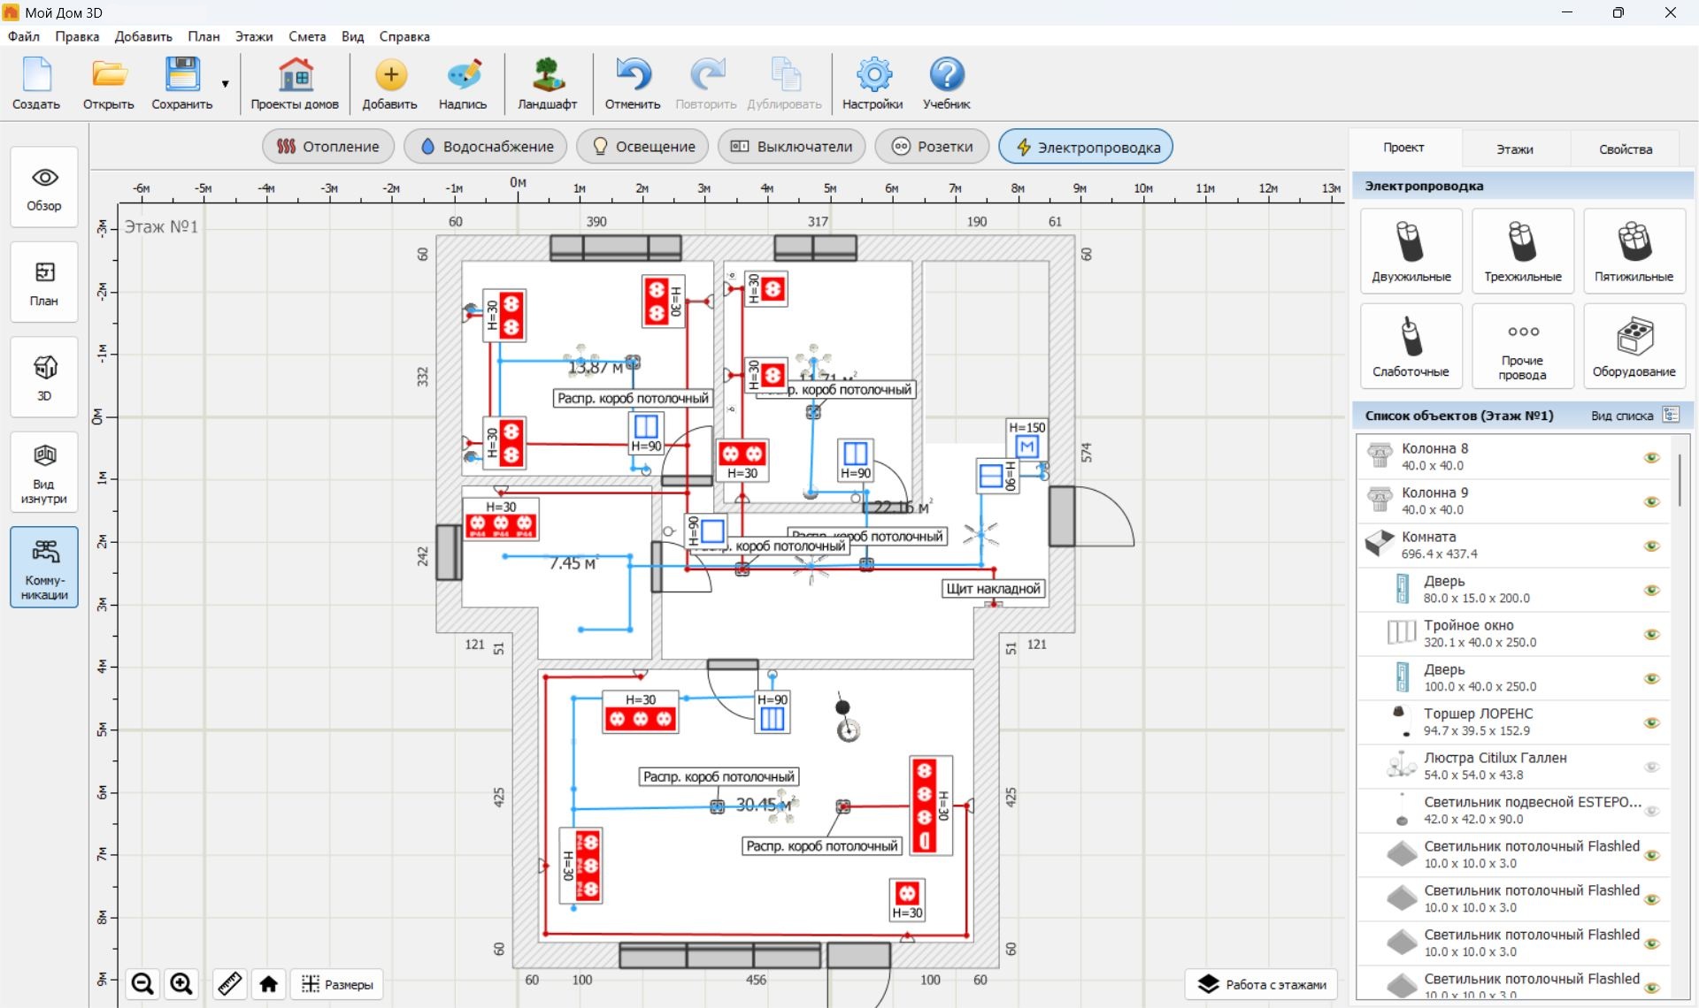This screenshot has height=1008, width=1699.
Task: Hide Колонна 8 using its eye icon
Action: coord(1651,457)
